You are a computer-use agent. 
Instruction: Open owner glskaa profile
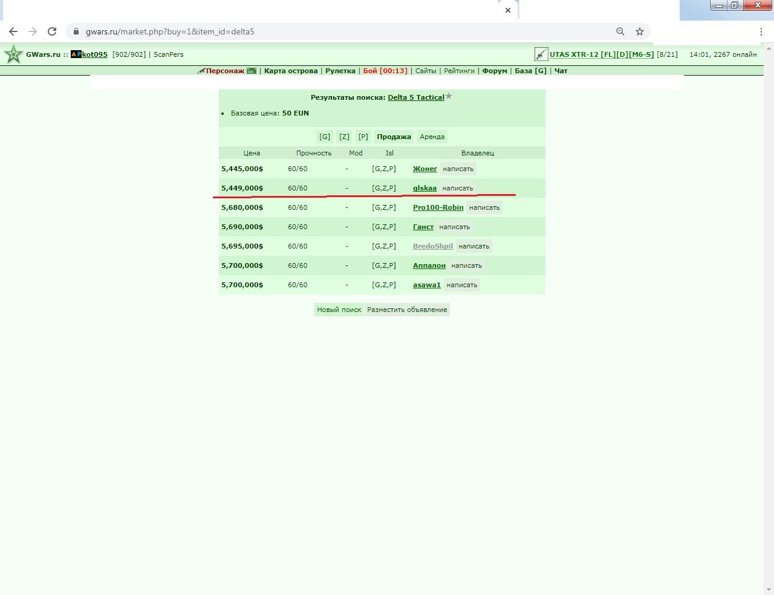click(424, 188)
